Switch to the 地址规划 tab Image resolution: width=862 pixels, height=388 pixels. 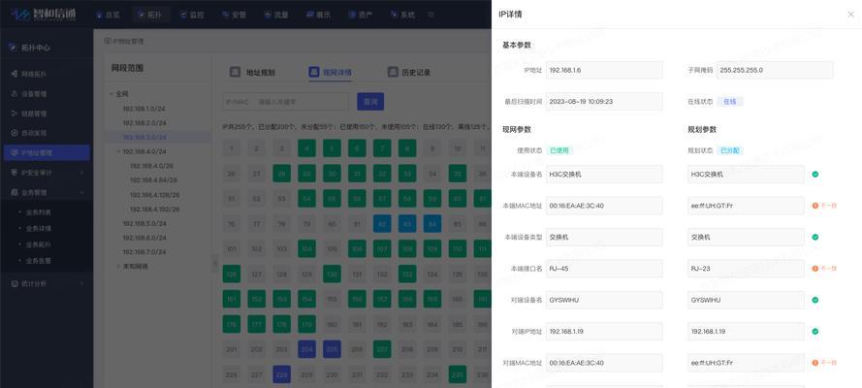tap(252, 72)
